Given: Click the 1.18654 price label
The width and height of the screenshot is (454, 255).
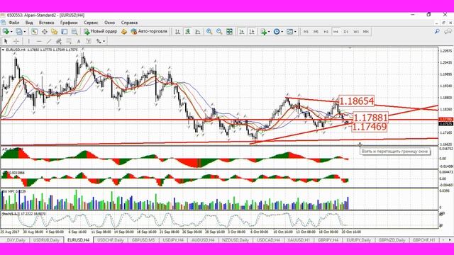Looking at the screenshot, I should [x=356, y=101].
